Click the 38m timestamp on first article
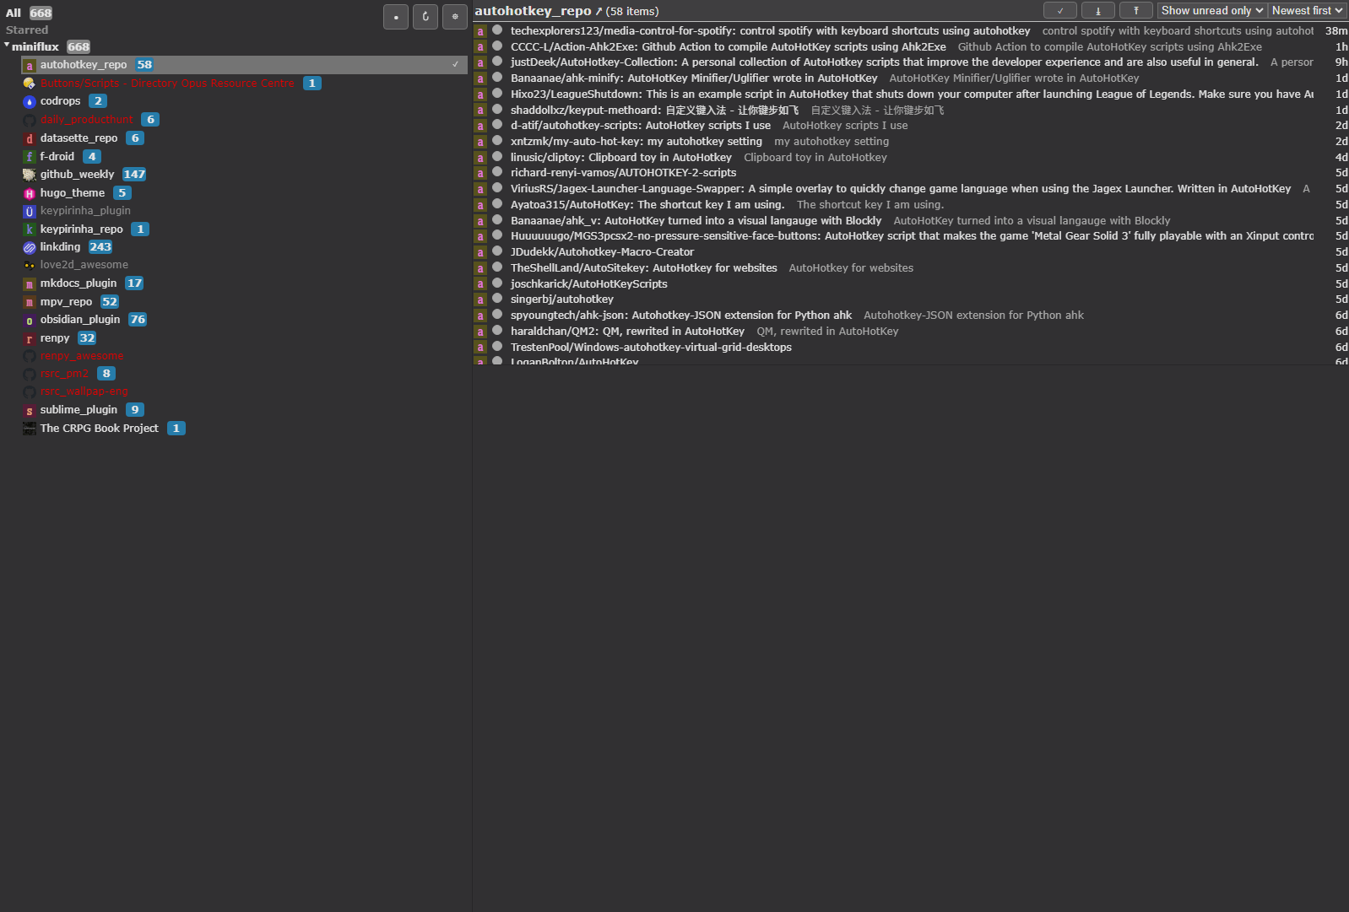The height and width of the screenshot is (912, 1349). click(x=1336, y=31)
